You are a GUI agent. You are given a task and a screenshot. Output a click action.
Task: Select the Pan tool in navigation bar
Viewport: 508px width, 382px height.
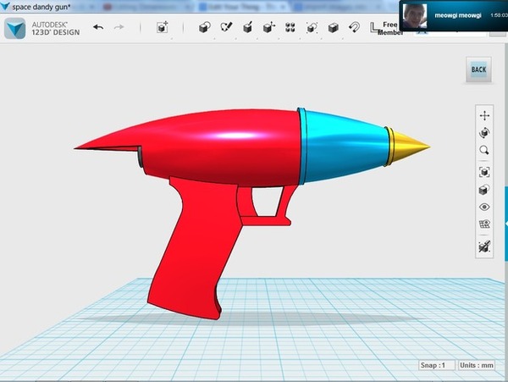pyautogui.click(x=484, y=115)
